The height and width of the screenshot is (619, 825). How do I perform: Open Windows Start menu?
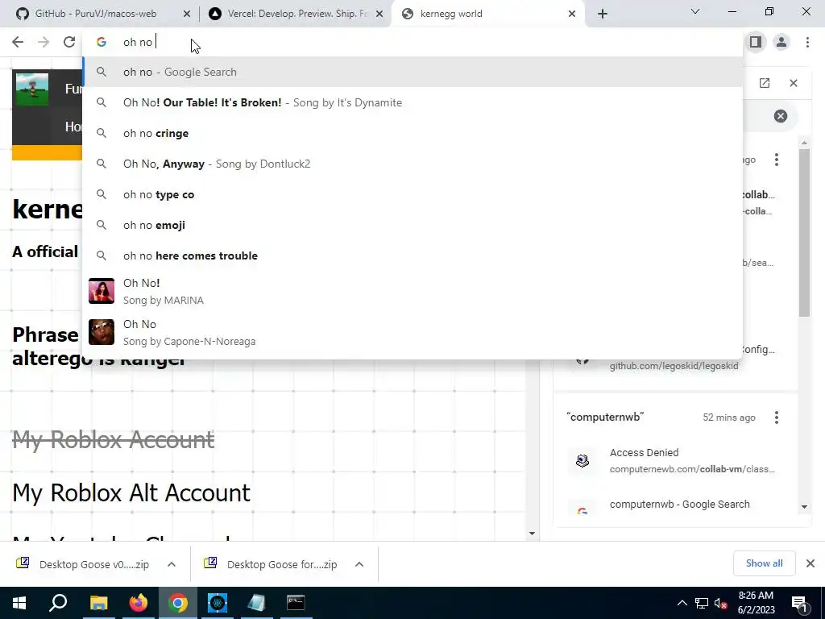point(19,603)
